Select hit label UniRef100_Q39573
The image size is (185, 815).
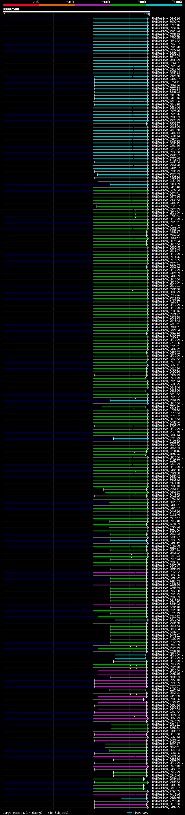click(166, 171)
